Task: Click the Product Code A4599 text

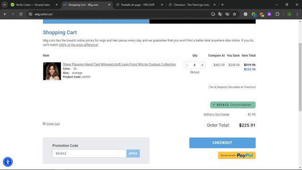Action: [x=76, y=77]
